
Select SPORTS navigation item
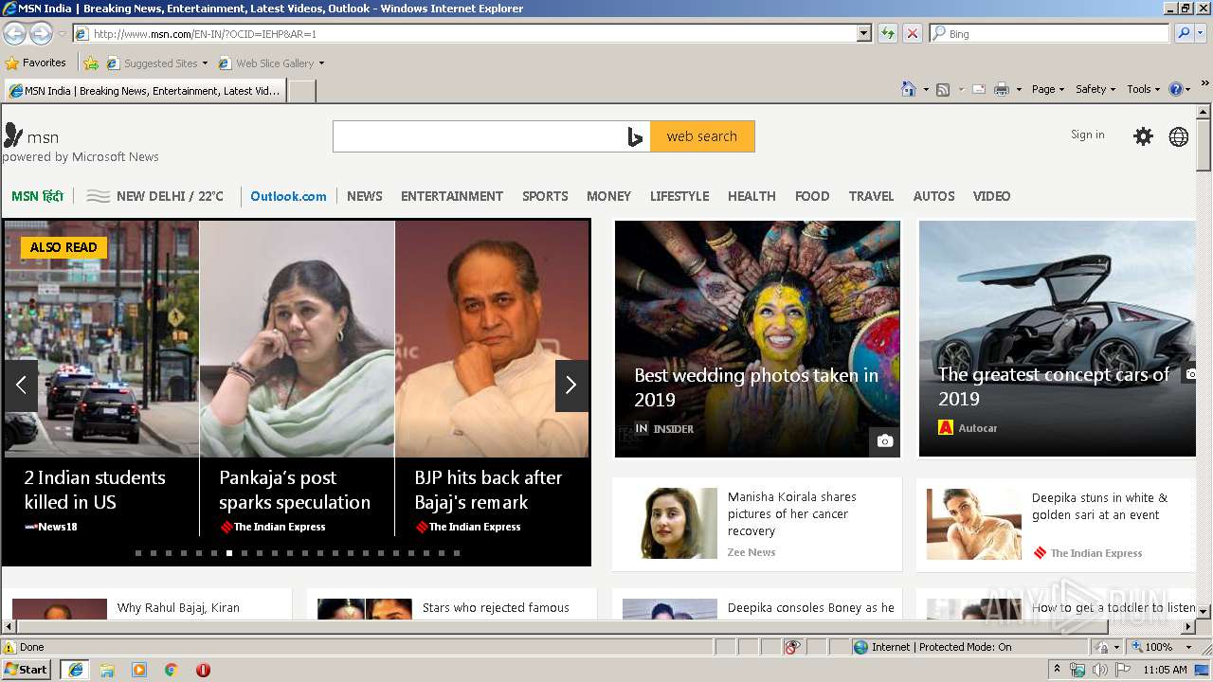click(545, 196)
